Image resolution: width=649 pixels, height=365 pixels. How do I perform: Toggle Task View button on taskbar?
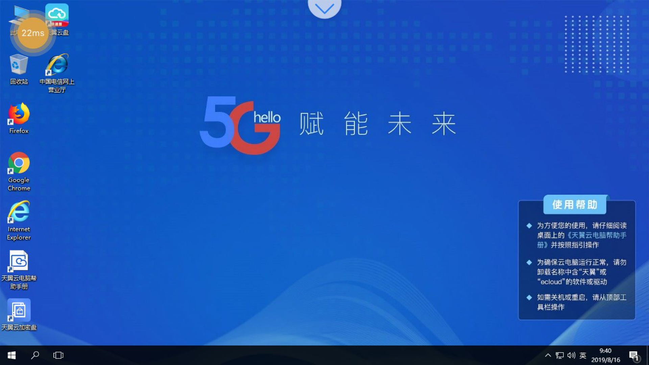(x=58, y=355)
